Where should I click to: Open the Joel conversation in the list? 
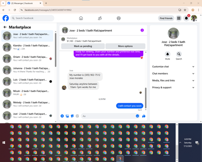27,115
